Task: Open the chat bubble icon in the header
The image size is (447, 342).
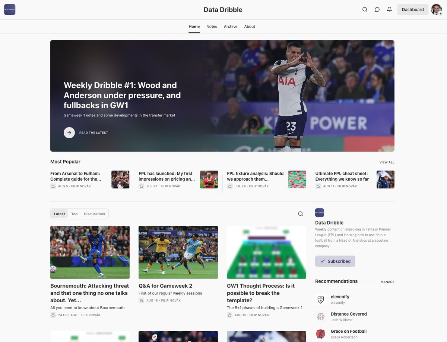Action: [377, 10]
